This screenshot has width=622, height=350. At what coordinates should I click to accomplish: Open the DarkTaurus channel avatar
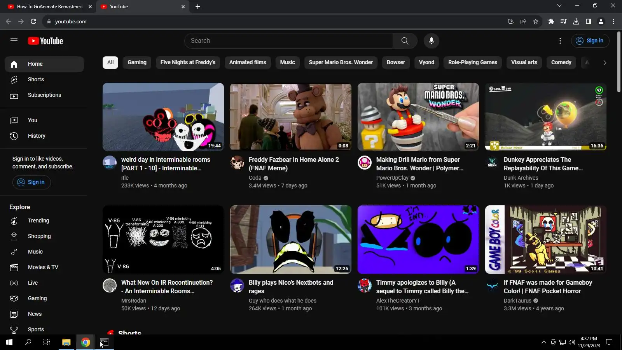point(492,285)
